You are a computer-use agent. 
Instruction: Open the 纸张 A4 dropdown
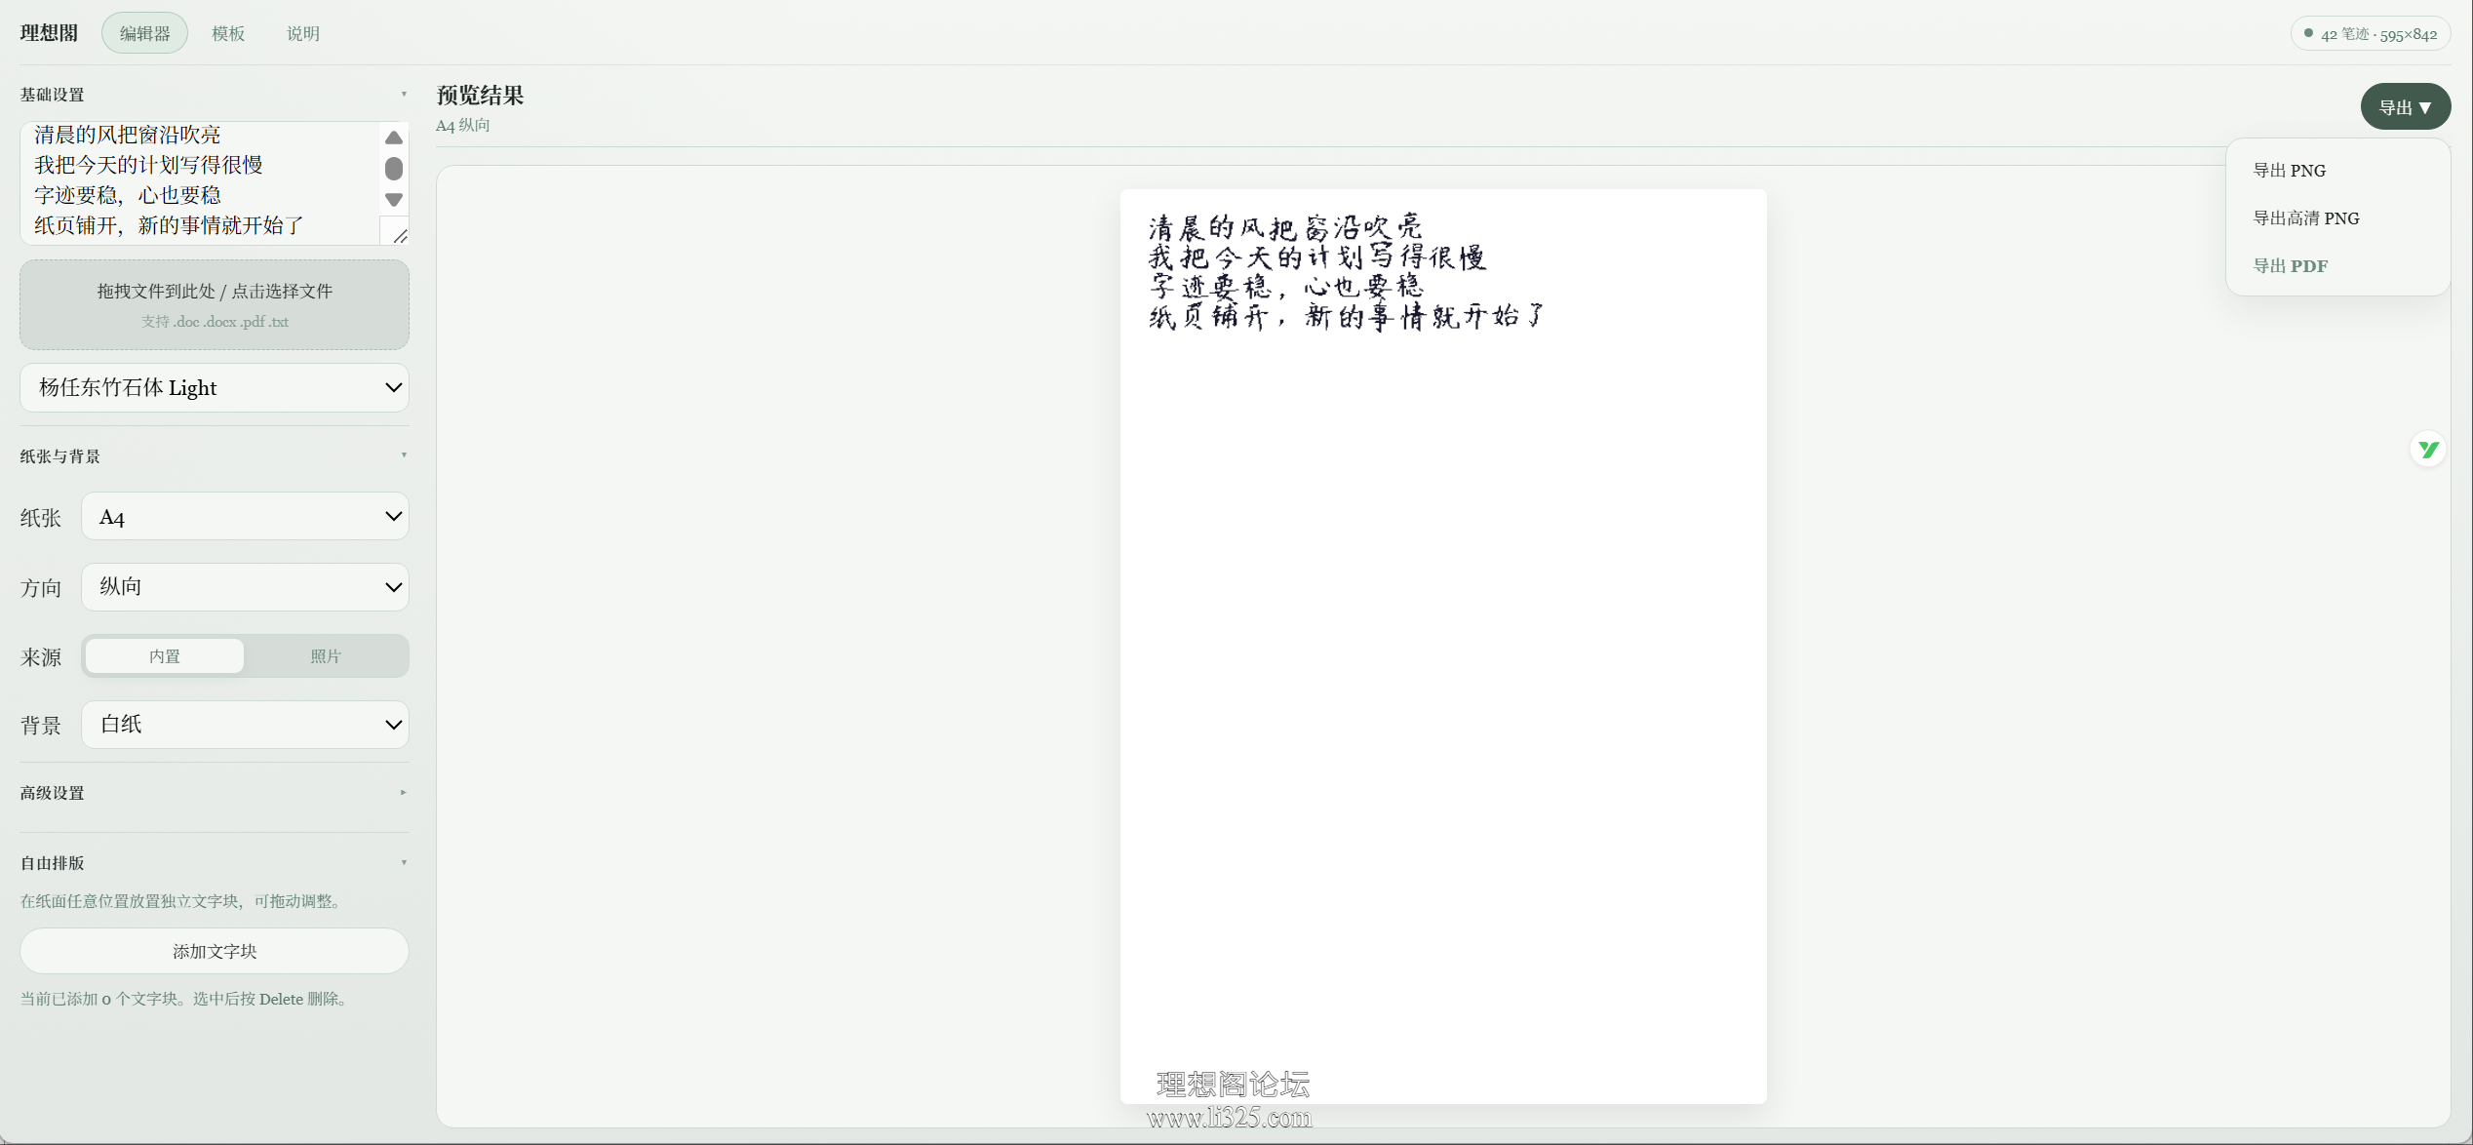[245, 517]
